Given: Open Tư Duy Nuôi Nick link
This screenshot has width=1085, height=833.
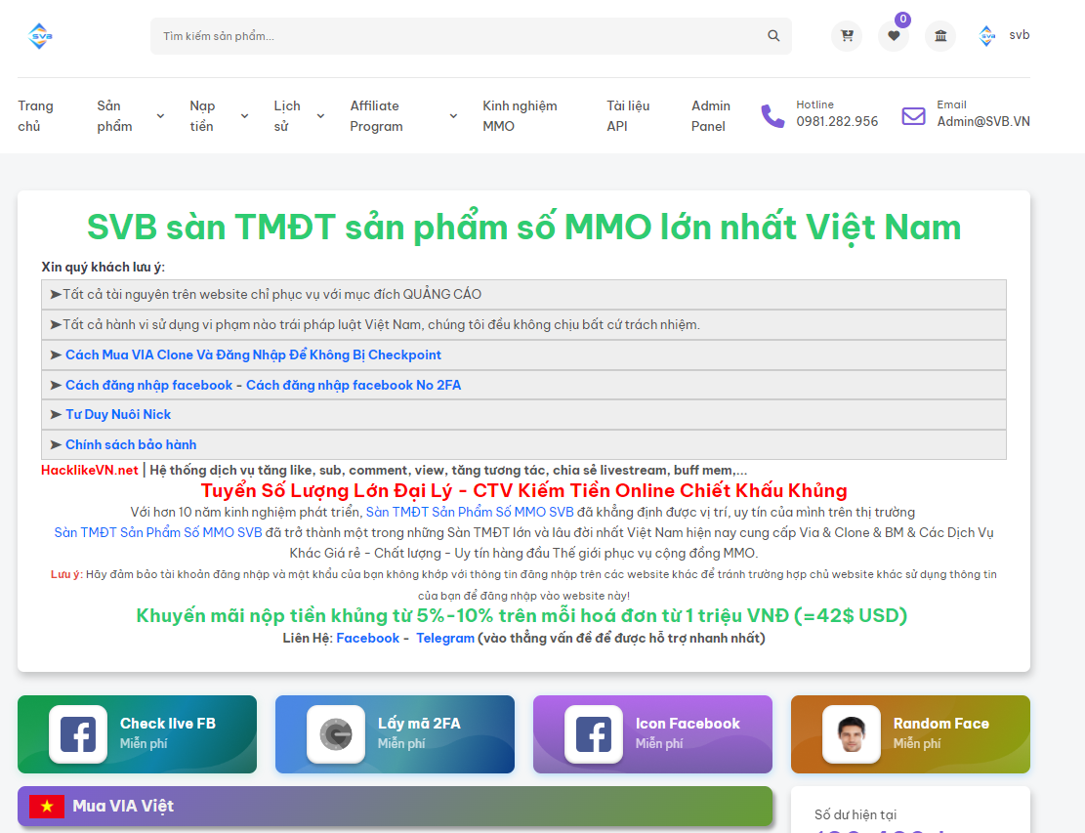Looking at the screenshot, I should (x=118, y=414).
